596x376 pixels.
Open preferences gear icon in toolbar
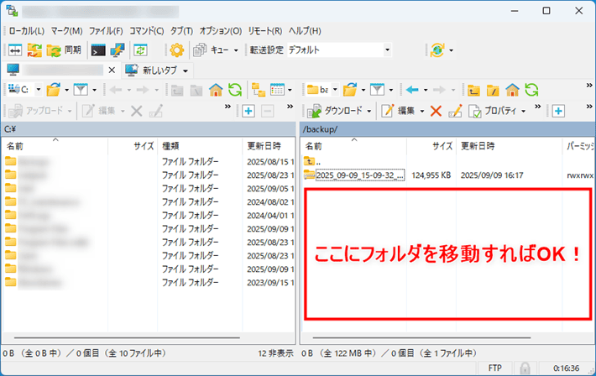pyautogui.click(x=177, y=50)
